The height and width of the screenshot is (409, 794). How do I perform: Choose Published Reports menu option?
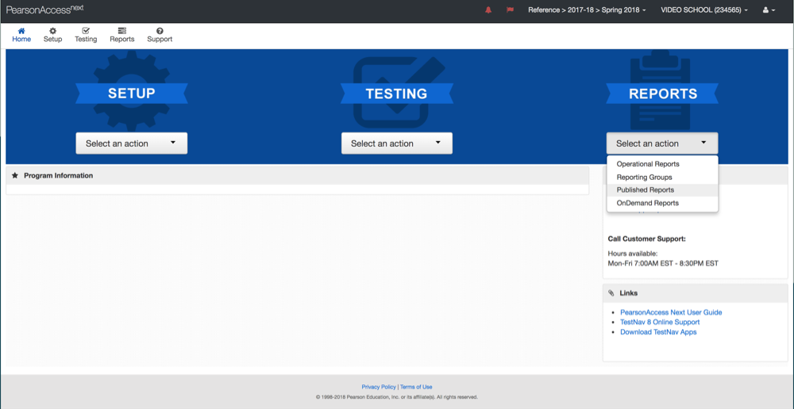pyautogui.click(x=645, y=190)
